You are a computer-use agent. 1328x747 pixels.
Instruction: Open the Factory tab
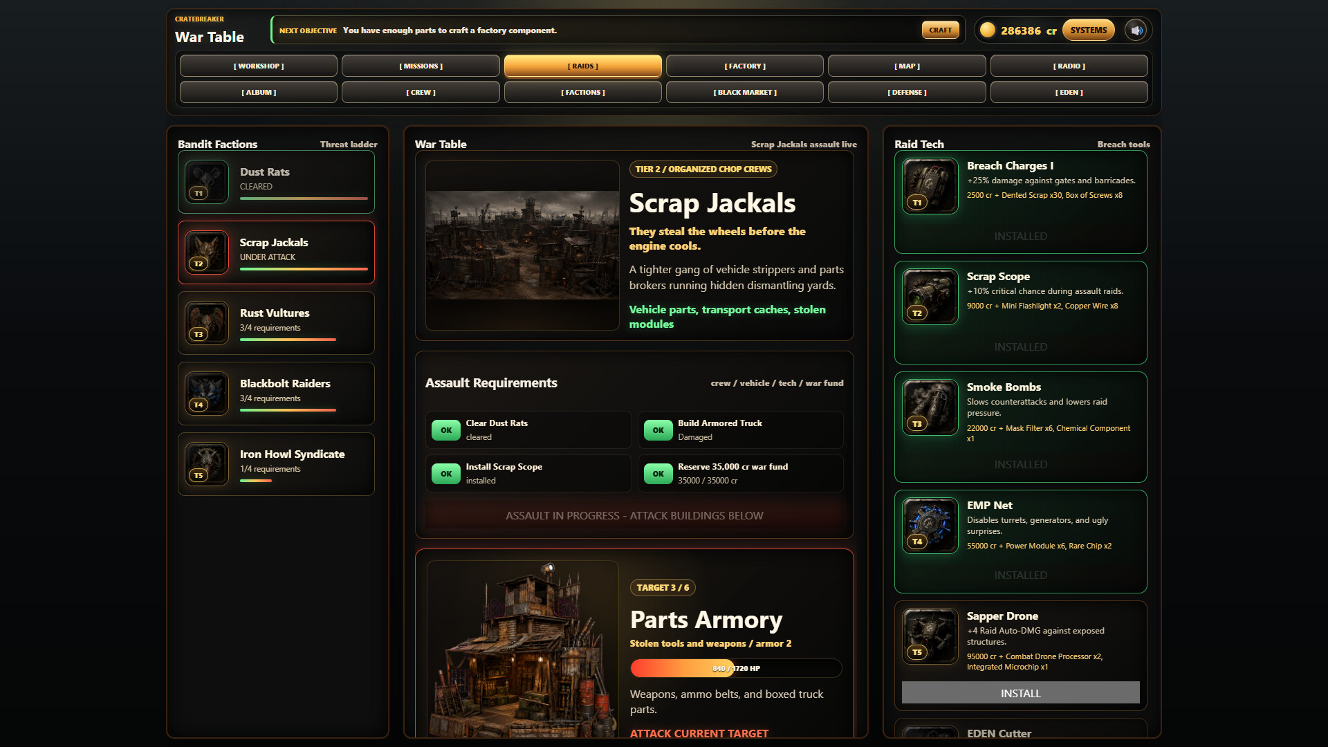click(x=745, y=66)
